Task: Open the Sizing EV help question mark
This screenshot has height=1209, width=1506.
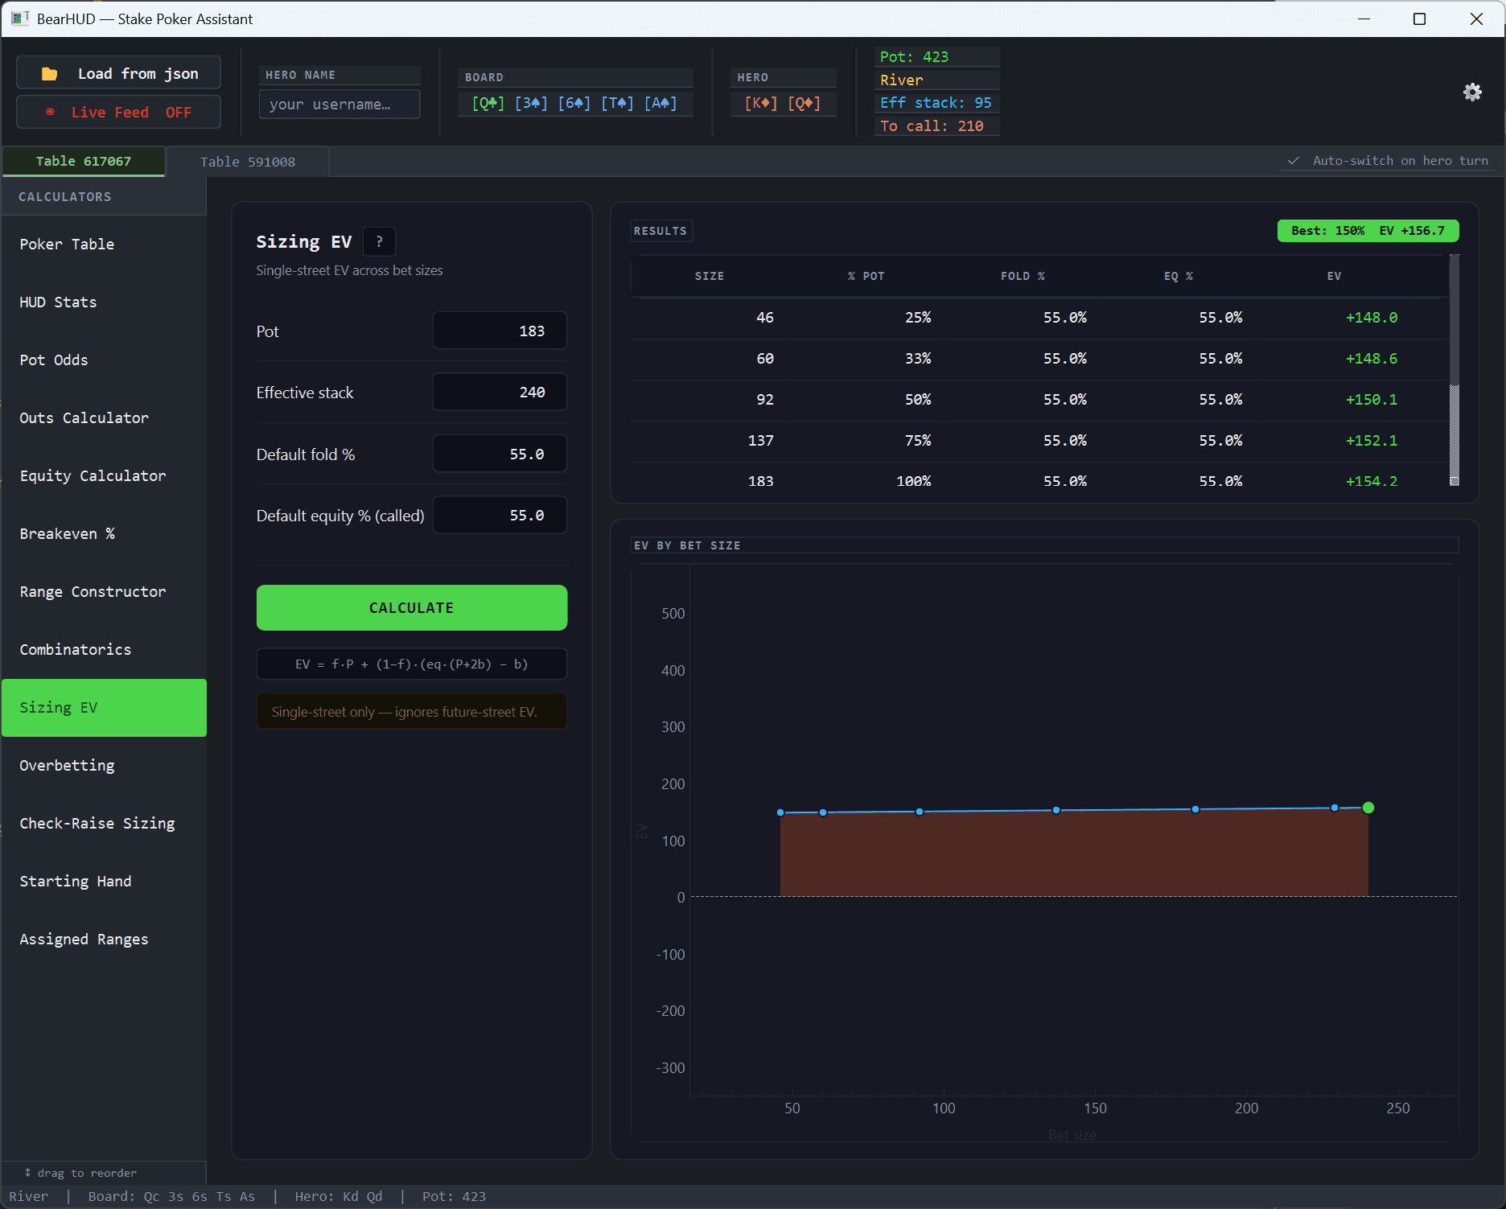Action: point(379,241)
